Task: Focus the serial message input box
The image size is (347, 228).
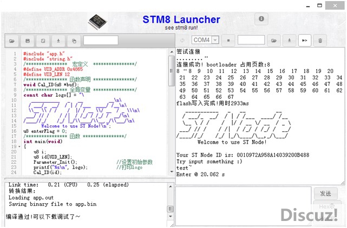Action: click(x=243, y=206)
